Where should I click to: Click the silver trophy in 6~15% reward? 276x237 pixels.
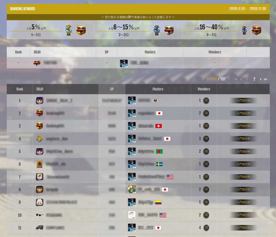157,30
